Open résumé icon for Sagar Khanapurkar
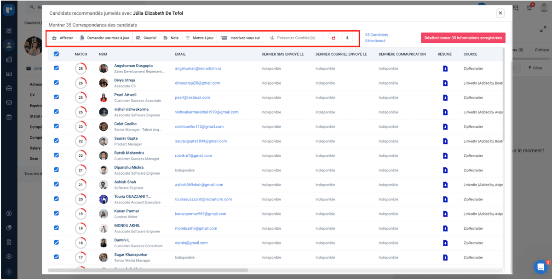 (445, 257)
